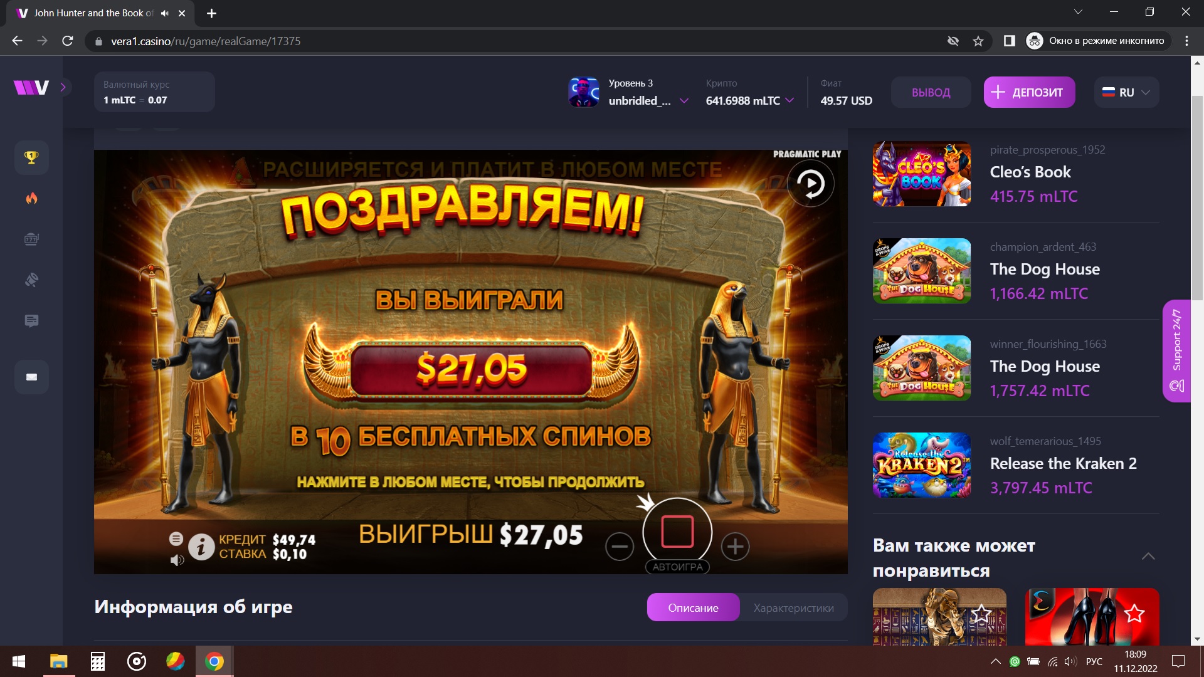Collapse the 'Вам также может понравиться' section
Viewport: 1204px width, 677px height.
(x=1148, y=557)
